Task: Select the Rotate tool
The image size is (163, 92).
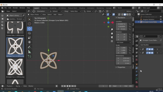Action: pyautogui.click(x=30, y=33)
